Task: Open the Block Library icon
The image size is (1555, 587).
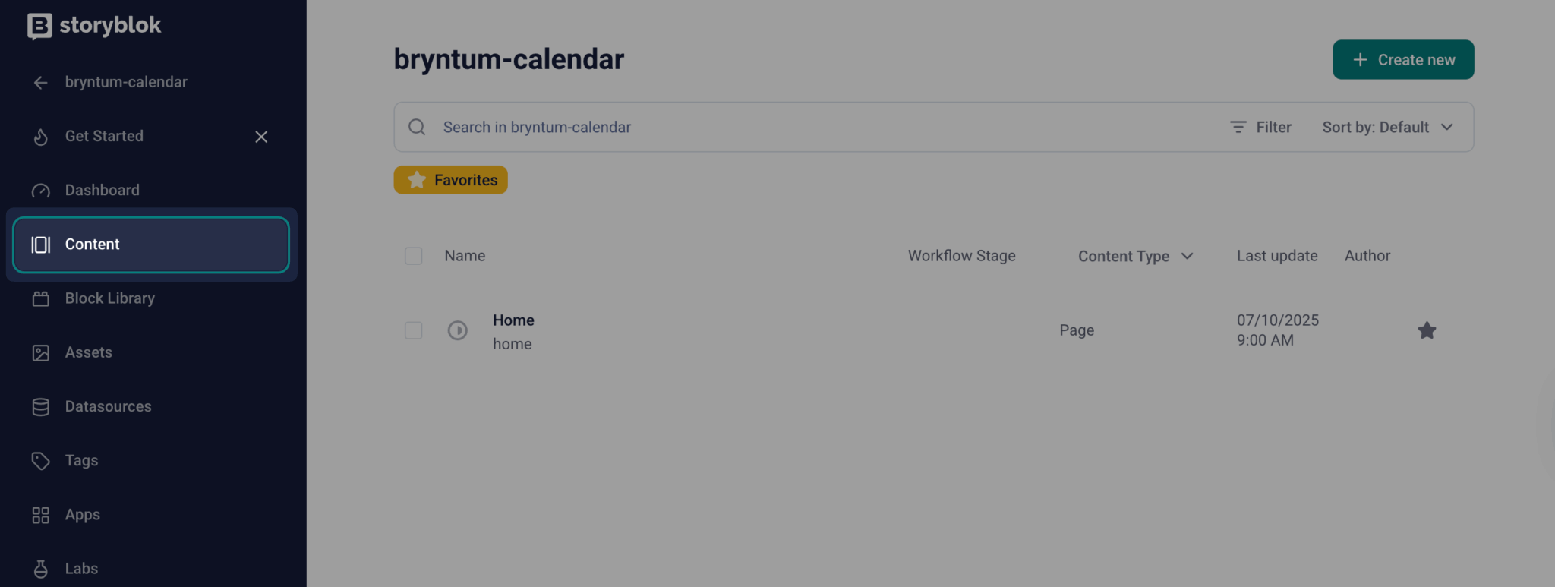Action: pyautogui.click(x=41, y=299)
